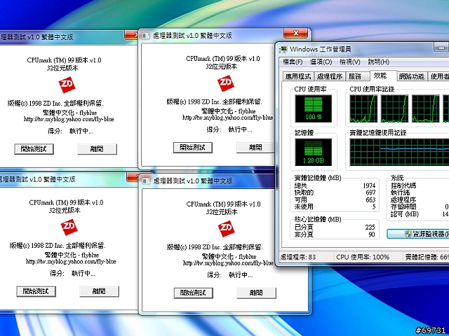The image size is (449, 336).
Task: Click the ZD logo in upper-right CPUmark window
Action: 226,83
